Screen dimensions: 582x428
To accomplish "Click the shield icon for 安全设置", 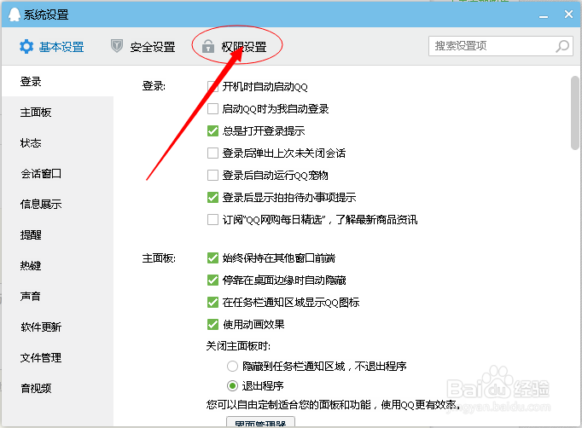I will pyautogui.click(x=117, y=46).
